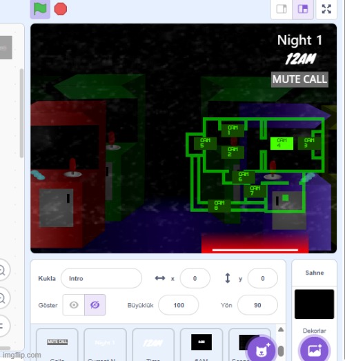345x361 pixels.
Task: Hide the sprite with the crossed-eye icon
Action: click(95, 305)
